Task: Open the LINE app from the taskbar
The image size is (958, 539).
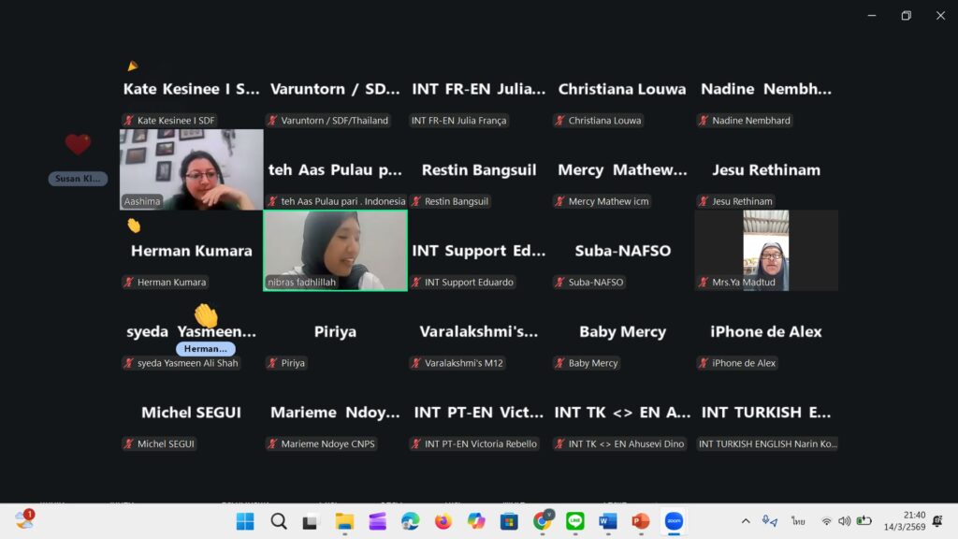Action: (575, 521)
